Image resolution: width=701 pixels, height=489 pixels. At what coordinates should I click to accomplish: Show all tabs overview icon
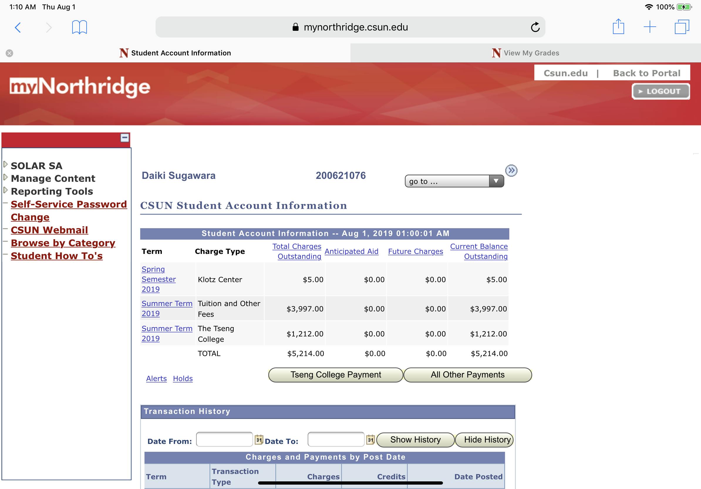pos(681,27)
